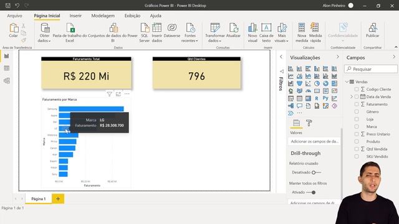Expand the Filtros pane
This screenshot has height=224, width=399.
[281, 57]
